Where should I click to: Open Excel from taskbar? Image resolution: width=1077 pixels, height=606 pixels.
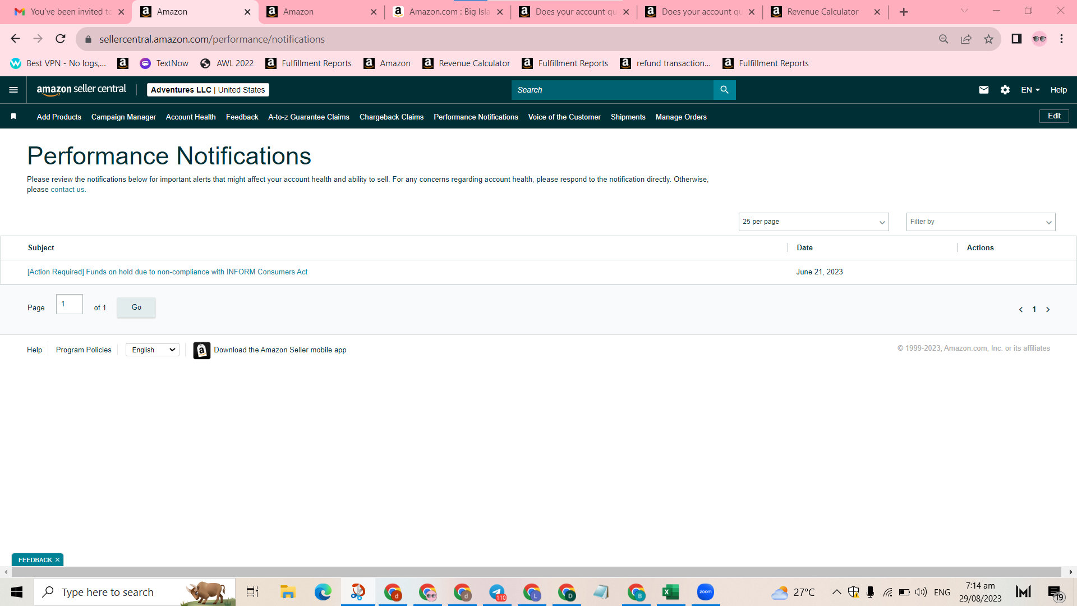[670, 592]
